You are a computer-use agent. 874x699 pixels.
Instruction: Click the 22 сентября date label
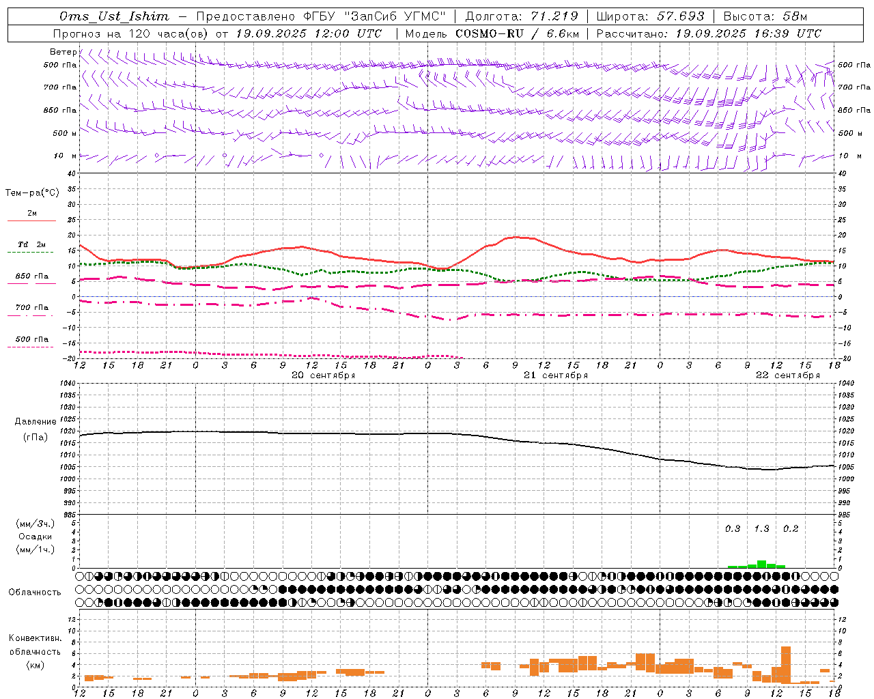click(x=788, y=375)
